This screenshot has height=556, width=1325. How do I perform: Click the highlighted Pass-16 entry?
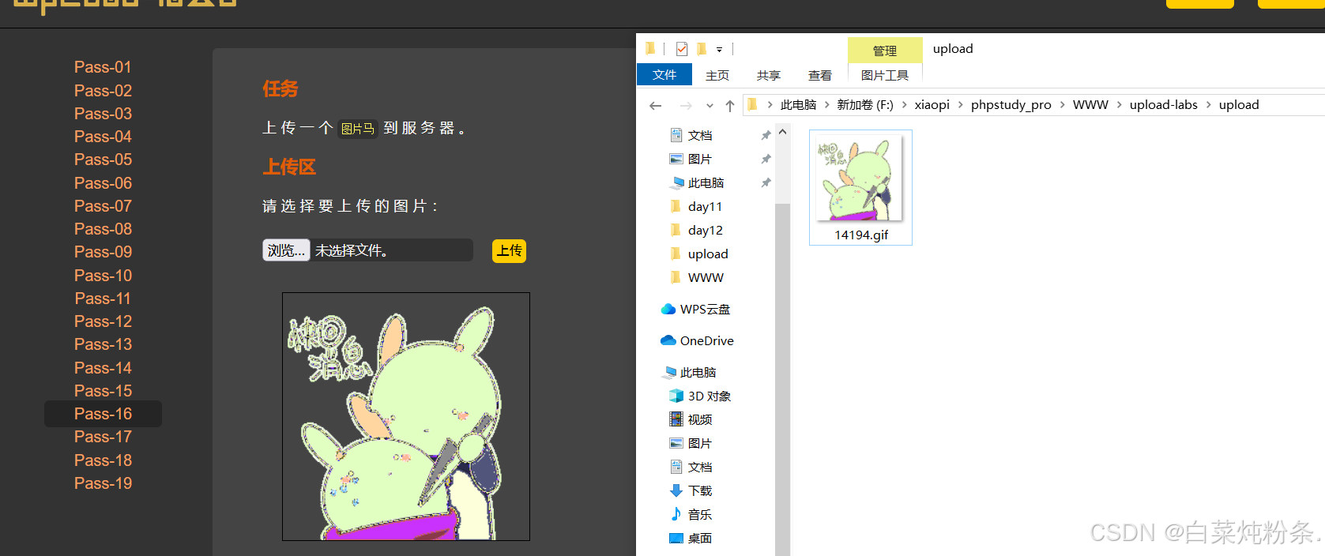103,414
